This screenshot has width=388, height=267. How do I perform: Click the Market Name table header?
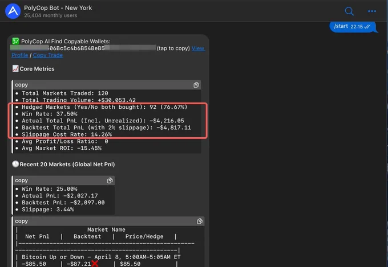coord(106,229)
